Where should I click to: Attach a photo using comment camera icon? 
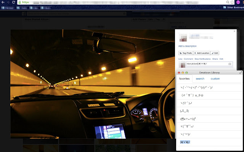pyautogui.click(x=230, y=64)
